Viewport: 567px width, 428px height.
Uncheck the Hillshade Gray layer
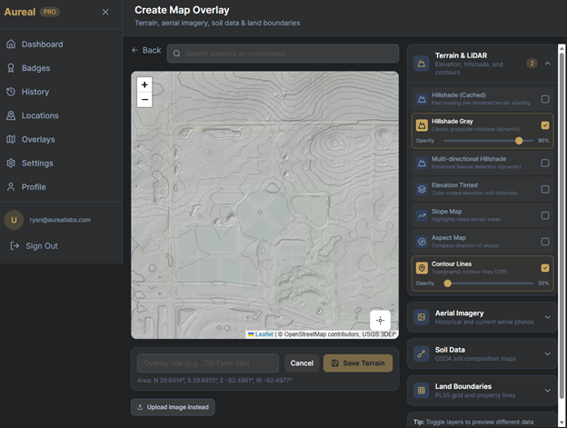[545, 125]
